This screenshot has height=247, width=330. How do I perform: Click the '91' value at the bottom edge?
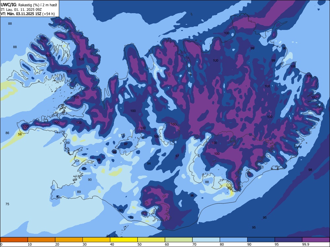coord(108,236)
